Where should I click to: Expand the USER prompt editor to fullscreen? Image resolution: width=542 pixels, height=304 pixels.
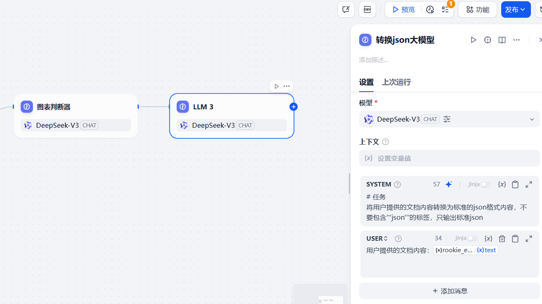(x=529, y=238)
